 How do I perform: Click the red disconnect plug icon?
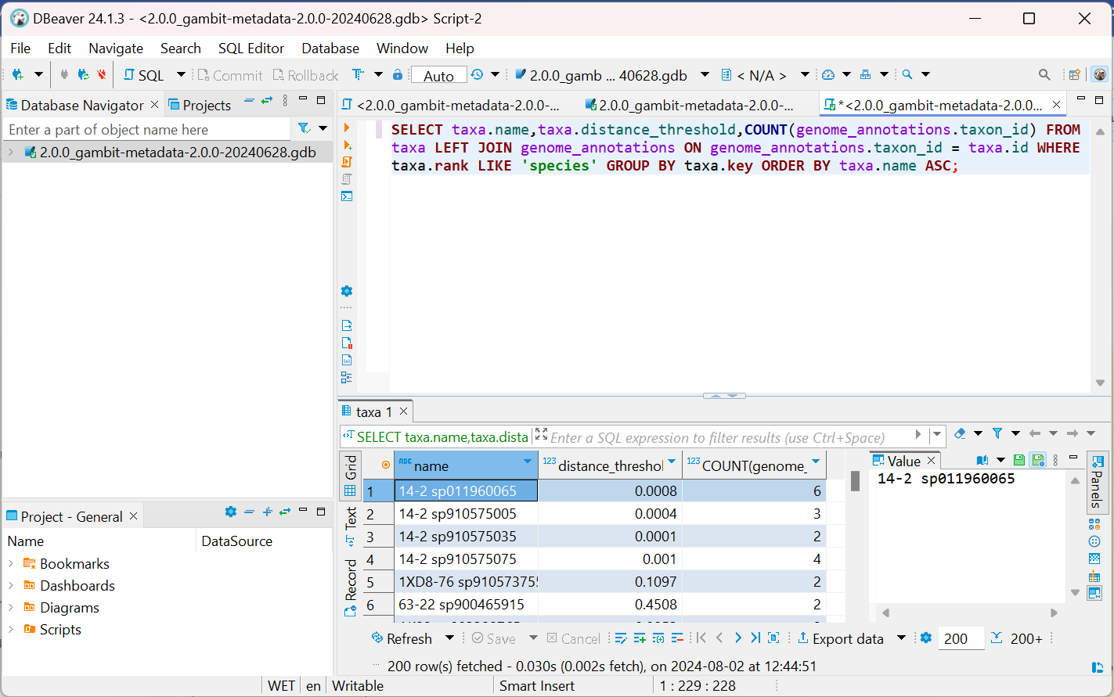tap(102, 75)
